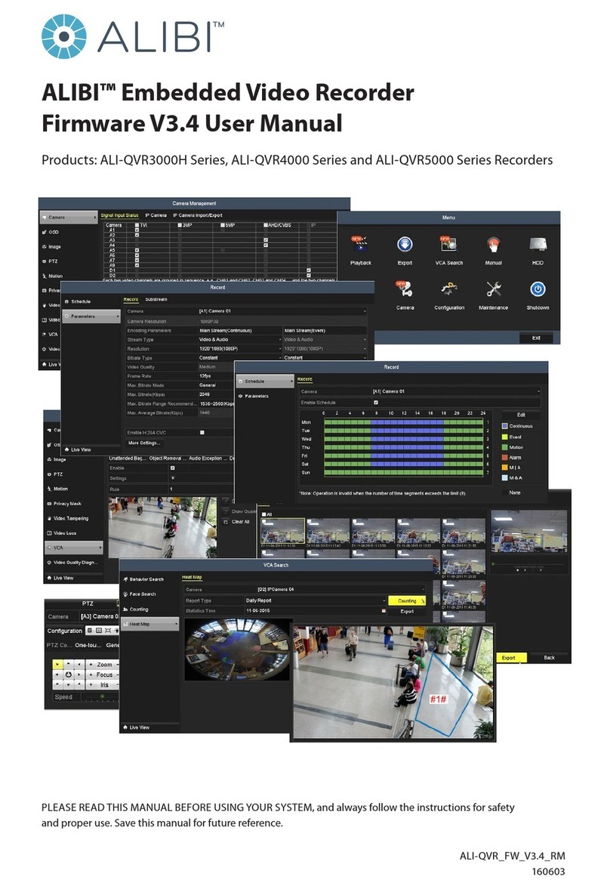Click the Exit button in Menu window
The image size is (610, 889).
click(536, 338)
